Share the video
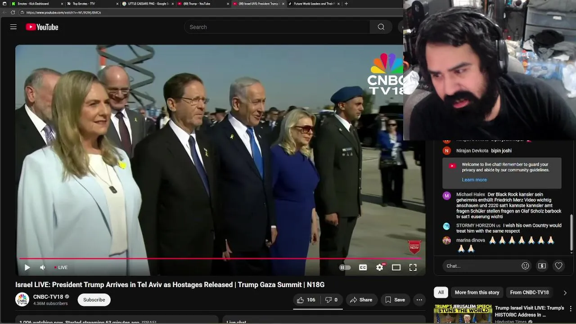Image resolution: width=576 pixels, height=324 pixels. [x=361, y=300]
